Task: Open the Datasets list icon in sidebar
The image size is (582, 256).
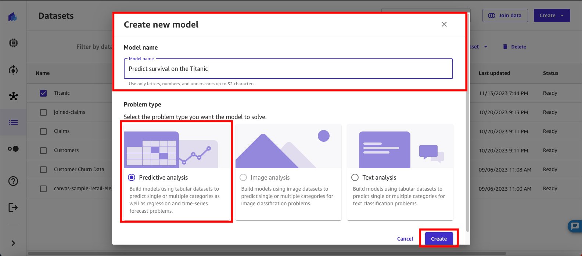Action: coord(13,122)
